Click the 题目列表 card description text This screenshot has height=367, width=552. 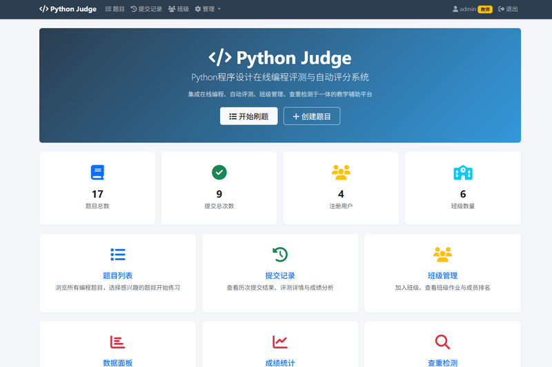click(x=117, y=288)
